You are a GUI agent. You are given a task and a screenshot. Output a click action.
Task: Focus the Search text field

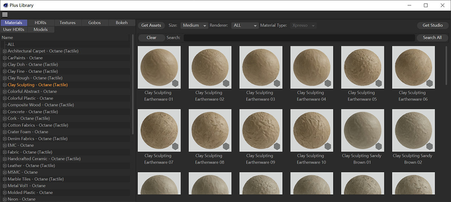[x=299, y=38]
